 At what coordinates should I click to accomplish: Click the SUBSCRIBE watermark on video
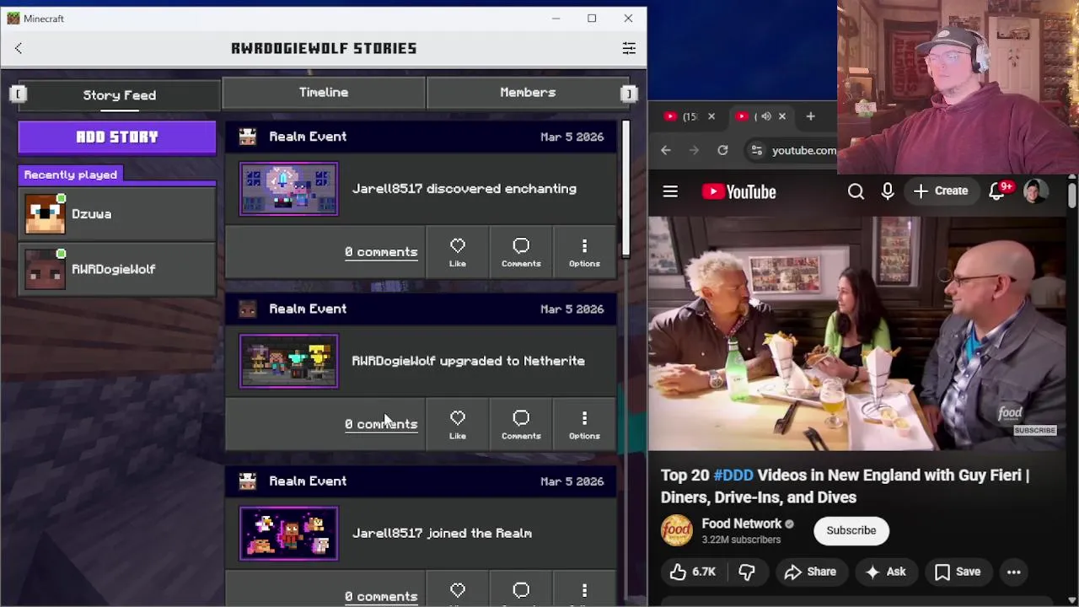pyautogui.click(x=1034, y=431)
